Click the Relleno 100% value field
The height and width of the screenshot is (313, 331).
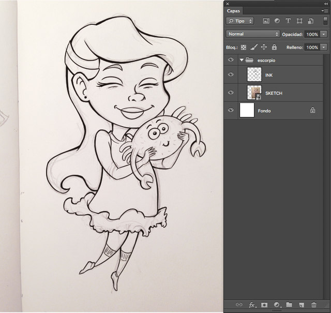pos(312,47)
